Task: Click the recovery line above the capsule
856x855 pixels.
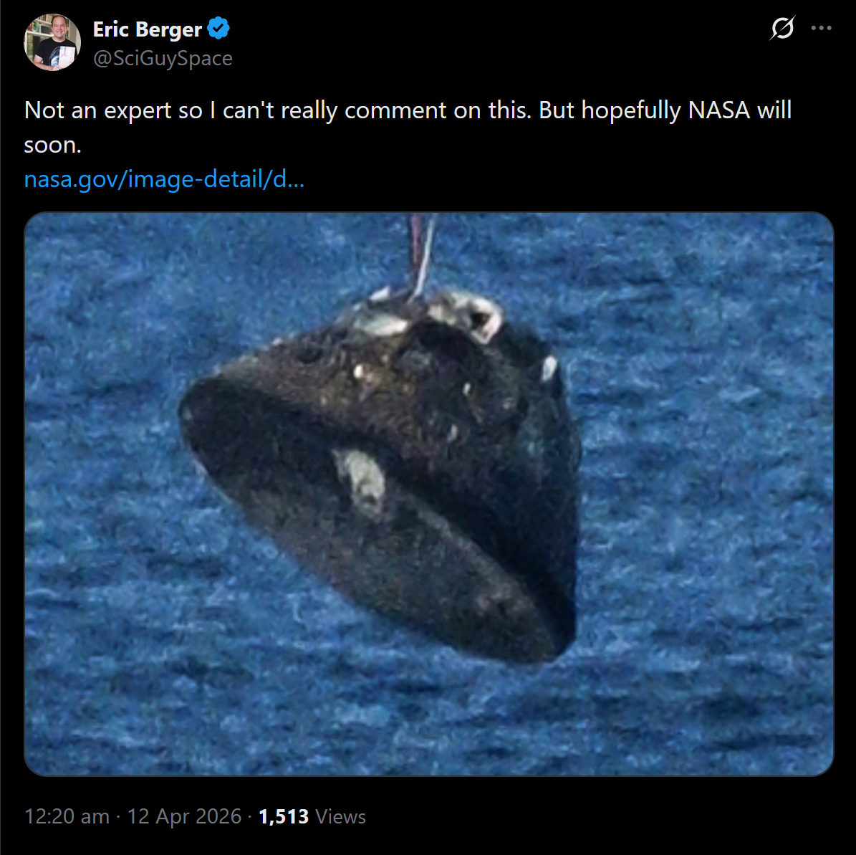Action: pos(422,254)
